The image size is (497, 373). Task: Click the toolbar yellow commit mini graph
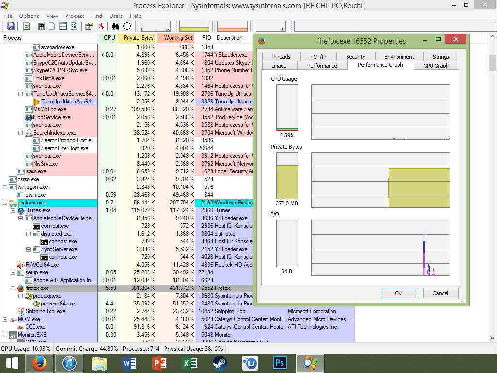[194, 26]
